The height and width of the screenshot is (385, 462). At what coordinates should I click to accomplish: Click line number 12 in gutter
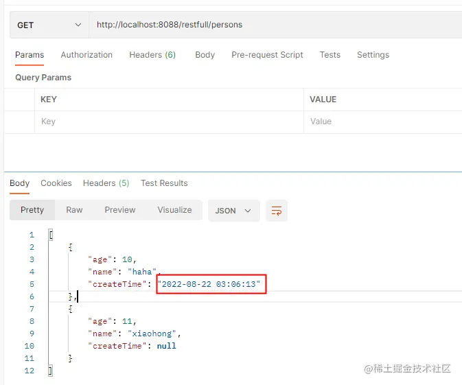30,371
